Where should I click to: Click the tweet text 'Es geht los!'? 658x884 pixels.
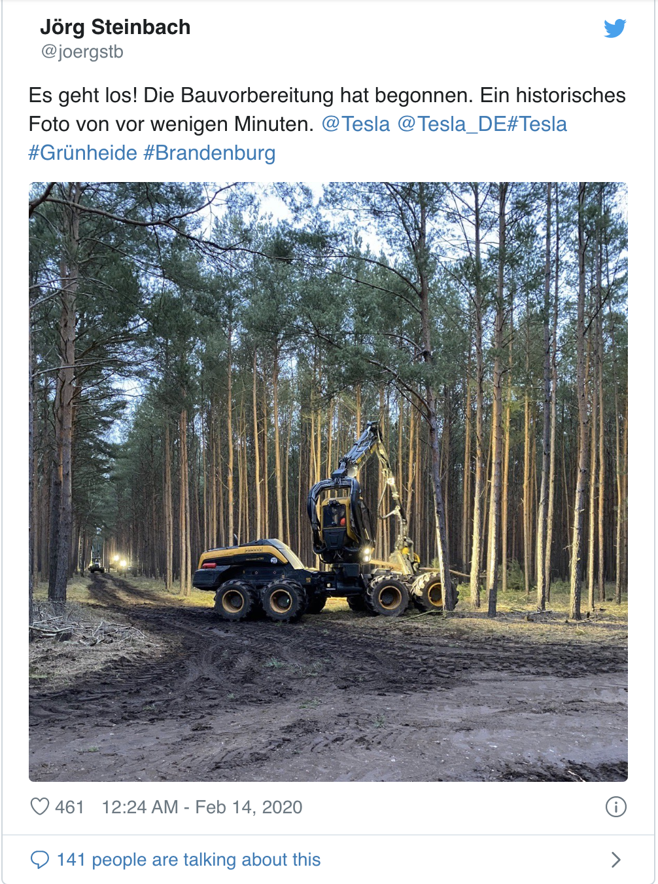coord(83,95)
